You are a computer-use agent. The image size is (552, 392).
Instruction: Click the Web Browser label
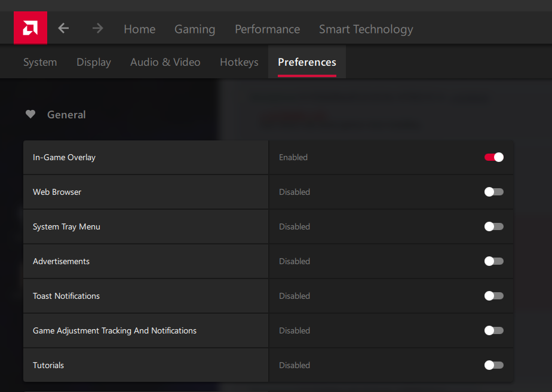[x=57, y=192]
